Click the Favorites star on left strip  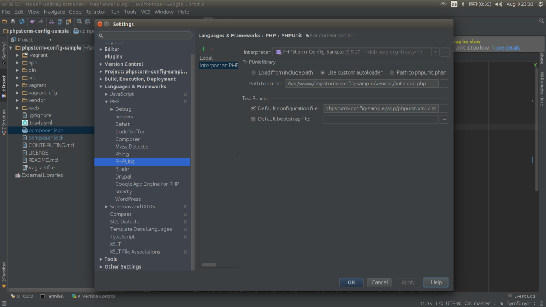[x=4, y=286]
